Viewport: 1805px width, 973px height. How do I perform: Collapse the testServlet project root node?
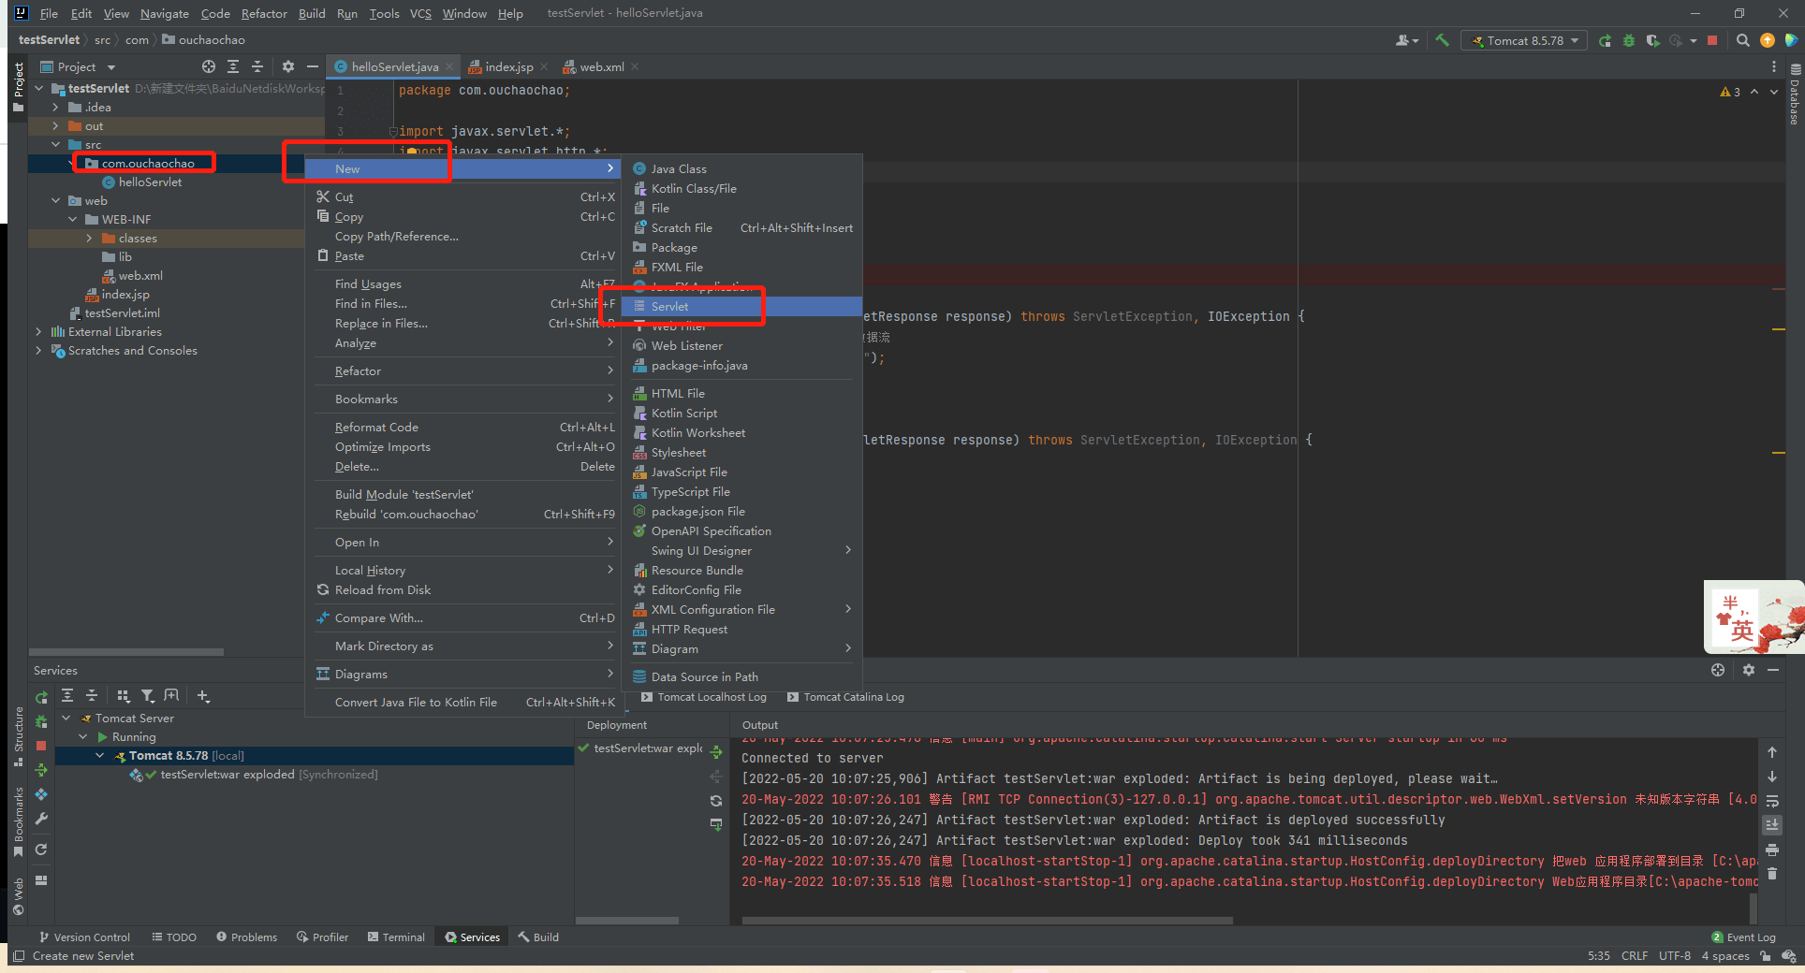(x=39, y=88)
